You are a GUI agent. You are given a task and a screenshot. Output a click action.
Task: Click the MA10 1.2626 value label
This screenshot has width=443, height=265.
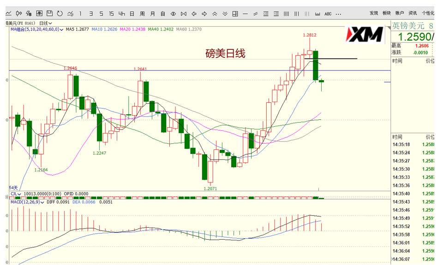tap(104, 29)
